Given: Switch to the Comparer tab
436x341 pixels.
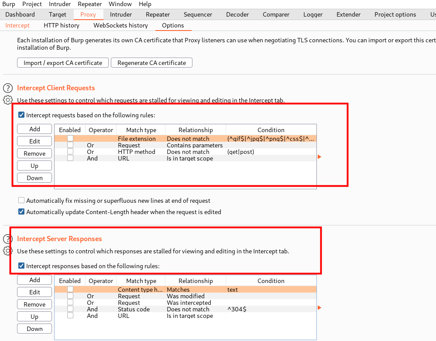Looking at the screenshot, I should click(276, 14).
